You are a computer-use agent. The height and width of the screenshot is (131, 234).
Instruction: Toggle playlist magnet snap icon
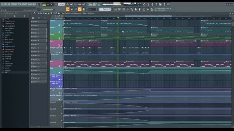[34, 13]
